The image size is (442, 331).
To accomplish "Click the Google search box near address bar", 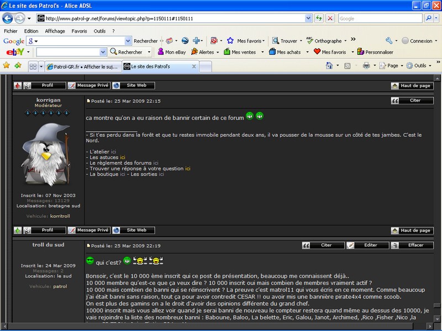I will coord(380,19).
